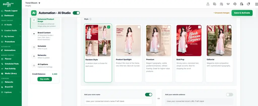Expand the Captions sidebar menu
Viewport: 258px width, 106px height.
[20, 92]
